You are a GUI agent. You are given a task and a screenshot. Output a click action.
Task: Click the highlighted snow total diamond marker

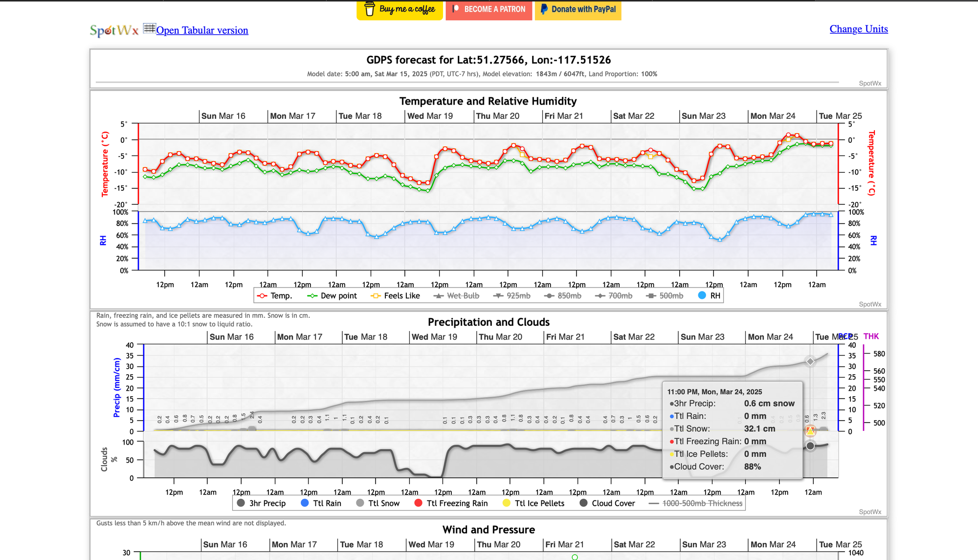(810, 361)
